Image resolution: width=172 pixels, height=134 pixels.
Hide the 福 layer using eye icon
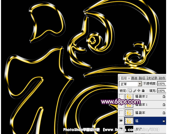click(121, 120)
